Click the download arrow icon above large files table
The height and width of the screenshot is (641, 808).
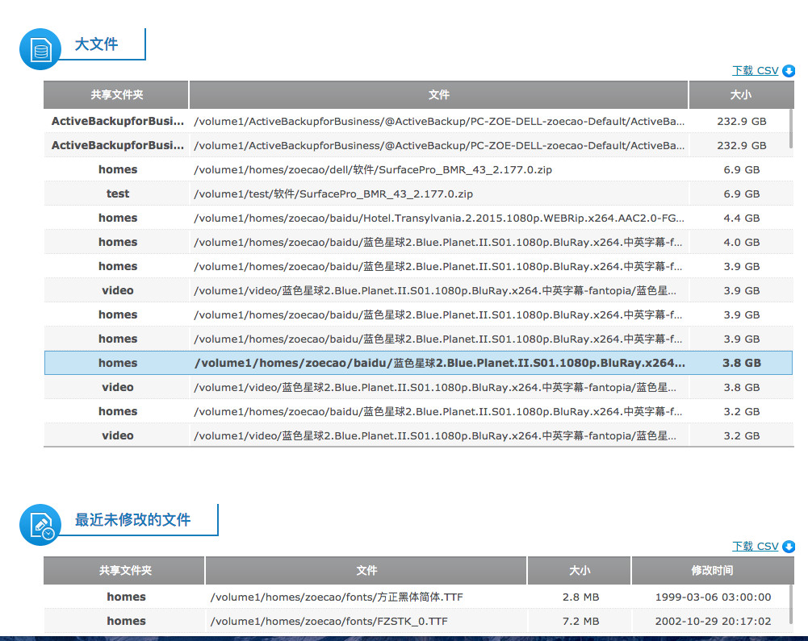[x=789, y=71]
